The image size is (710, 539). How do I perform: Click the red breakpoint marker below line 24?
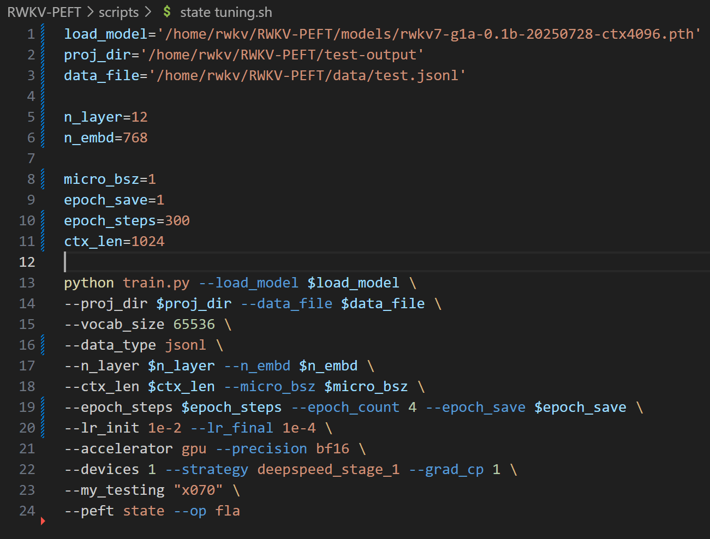pyautogui.click(x=43, y=522)
